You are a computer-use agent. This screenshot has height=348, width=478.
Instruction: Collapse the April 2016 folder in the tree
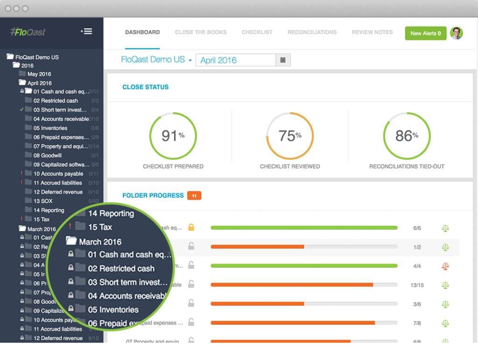[22, 83]
